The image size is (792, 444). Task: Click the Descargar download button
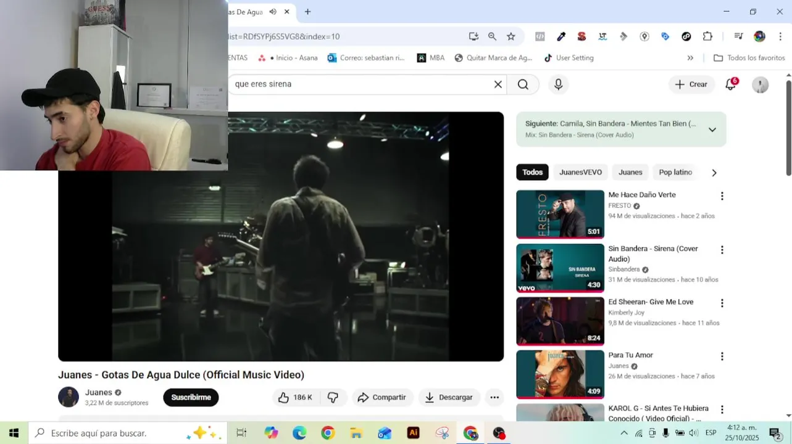(449, 398)
